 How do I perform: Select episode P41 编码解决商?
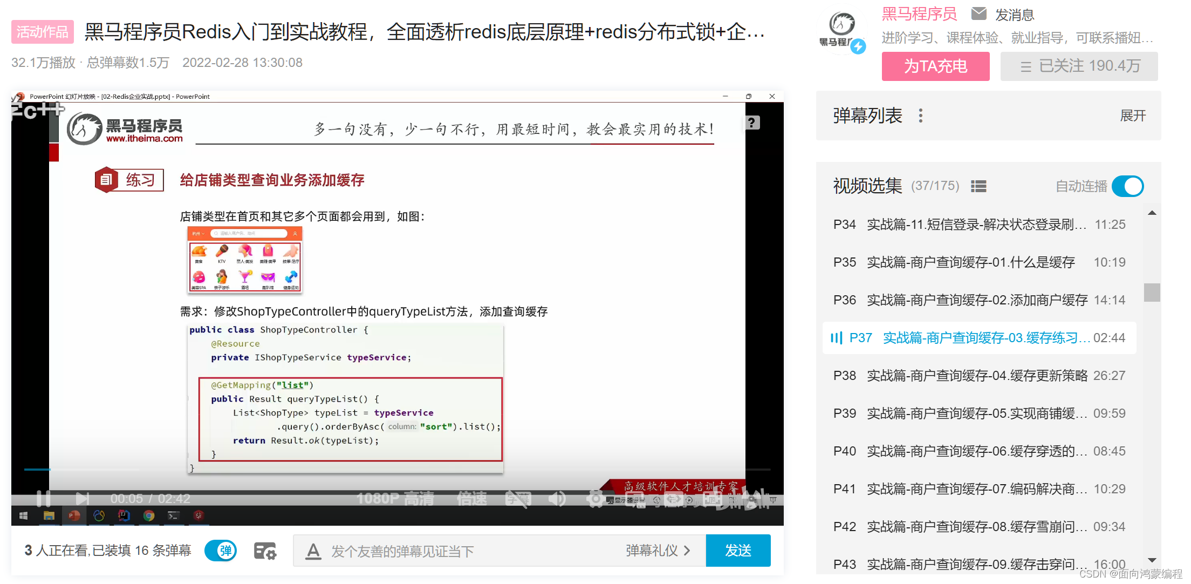point(979,489)
